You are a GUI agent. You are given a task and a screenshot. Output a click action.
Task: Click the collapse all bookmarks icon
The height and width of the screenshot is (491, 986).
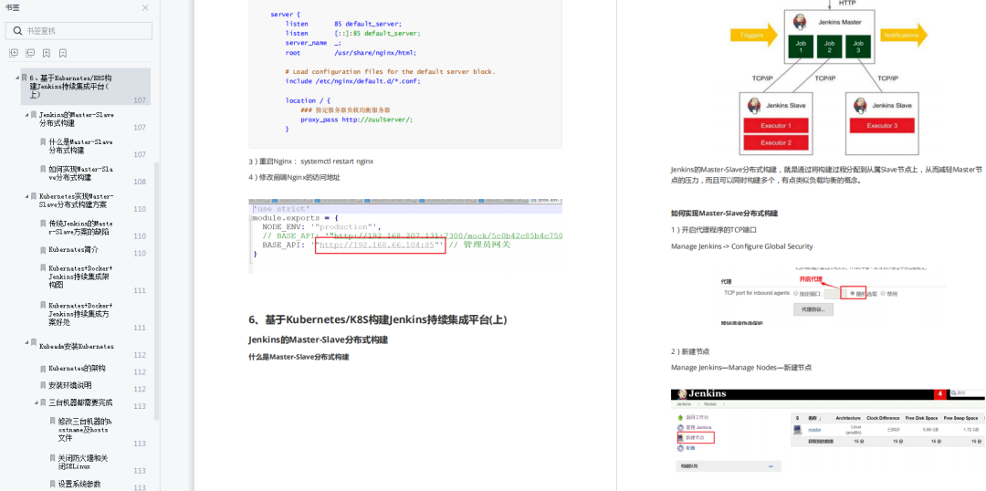[29, 54]
